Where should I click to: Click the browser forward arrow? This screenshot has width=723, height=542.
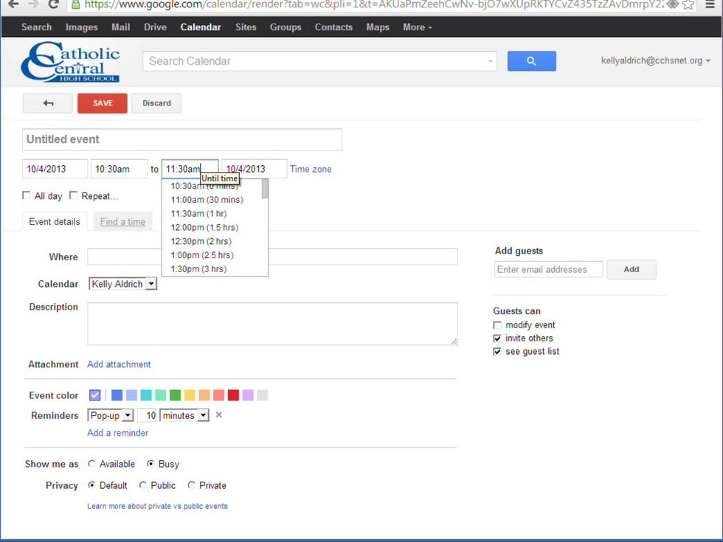click(32, 4)
